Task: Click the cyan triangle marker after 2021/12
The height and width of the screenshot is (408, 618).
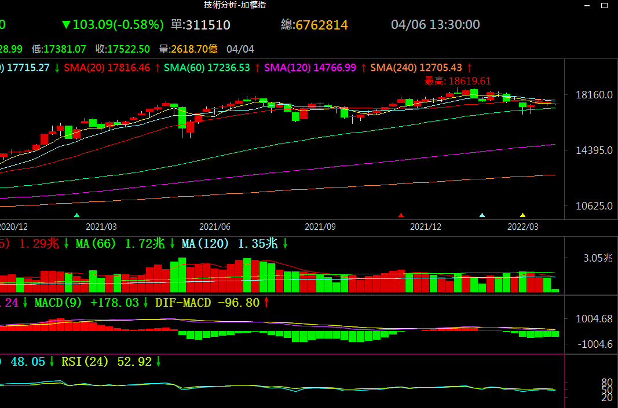Action: tap(482, 215)
